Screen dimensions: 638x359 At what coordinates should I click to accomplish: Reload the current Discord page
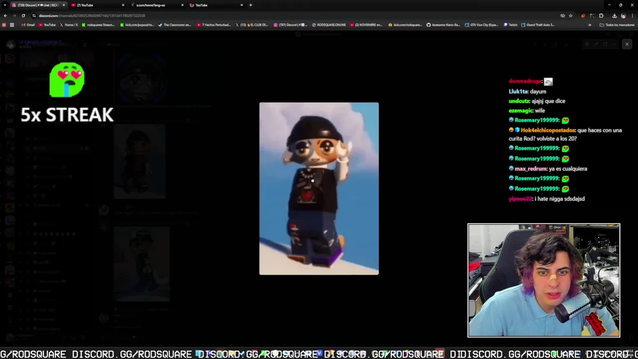click(23, 15)
